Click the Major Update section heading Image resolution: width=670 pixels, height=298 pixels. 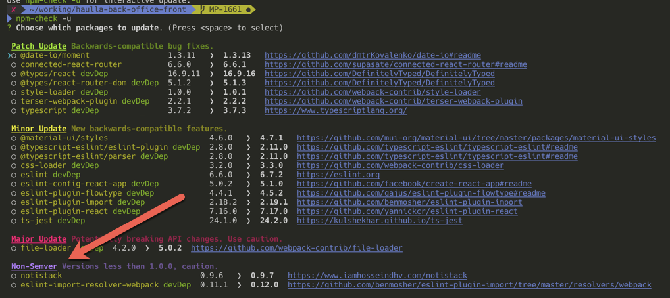(x=39, y=239)
